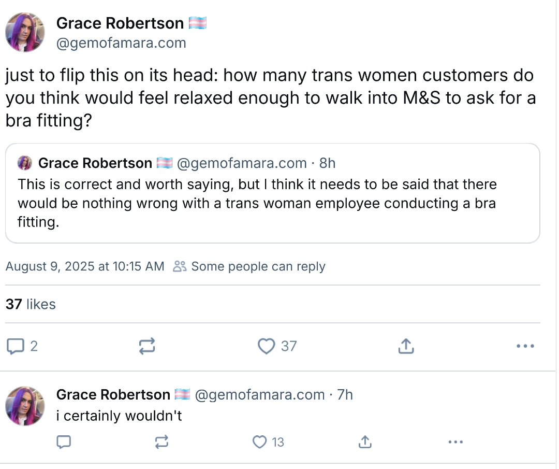Open the reply author's avatar
Image resolution: width=559 pixels, height=469 pixels.
[25, 406]
